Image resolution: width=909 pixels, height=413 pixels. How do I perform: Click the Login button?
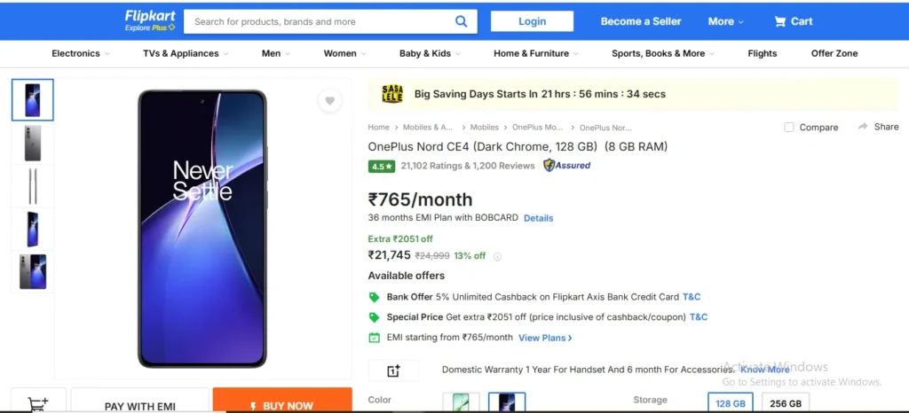tap(533, 21)
